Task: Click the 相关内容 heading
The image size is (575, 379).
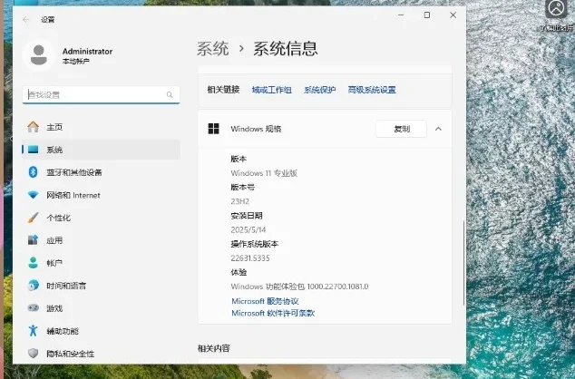Action: [x=214, y=348]
